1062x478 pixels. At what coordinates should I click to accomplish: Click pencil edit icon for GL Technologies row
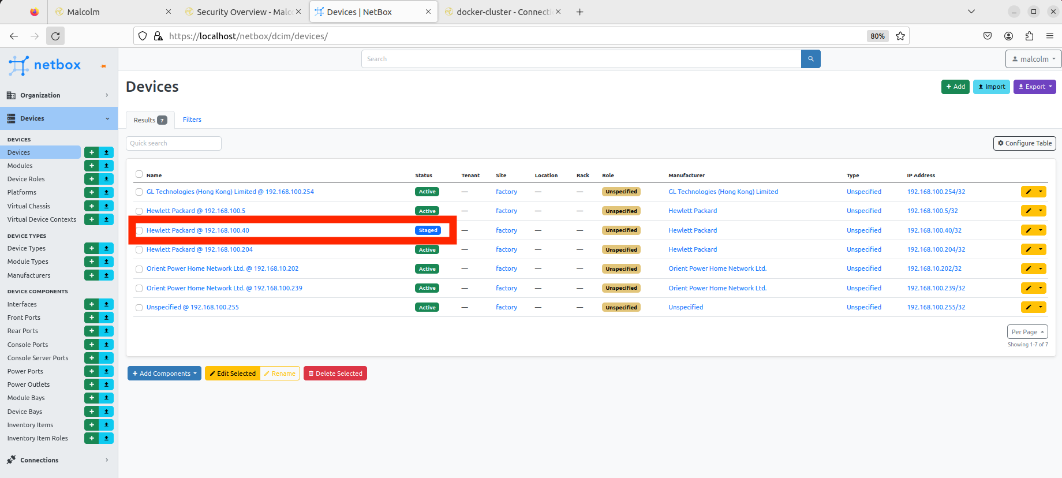coord(1028,192)
